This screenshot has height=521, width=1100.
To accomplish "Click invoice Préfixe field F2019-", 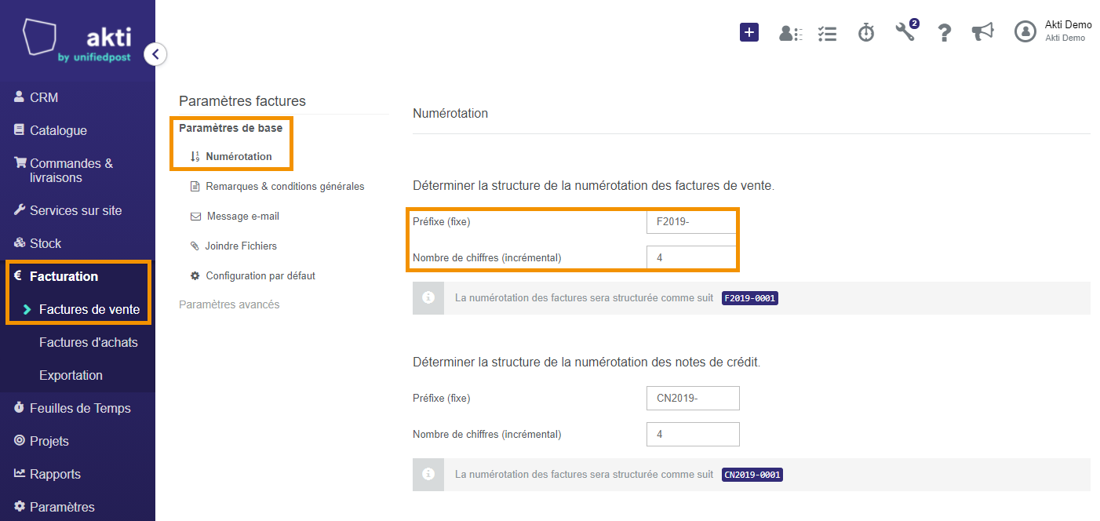I will (x=693, y=221).
